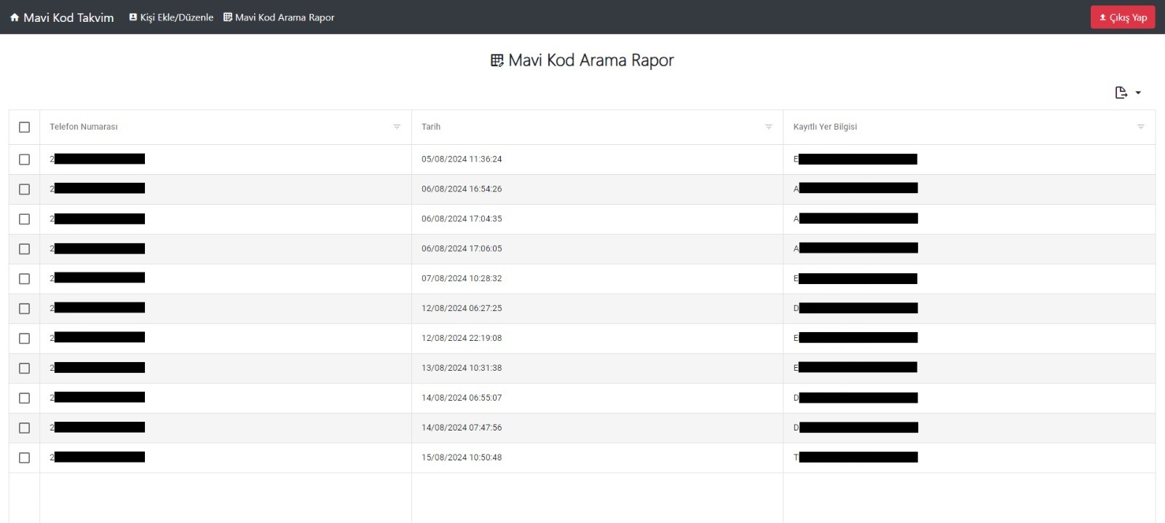
Task: Click the Telefon Numarası column header label
Action: pyautogui.click(x=84, y=127)
